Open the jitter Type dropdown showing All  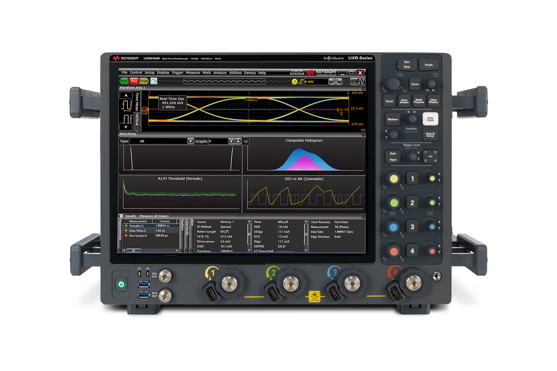(x=190, y=141)
